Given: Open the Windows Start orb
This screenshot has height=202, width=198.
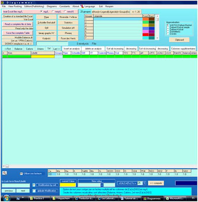Looking at the screenshot, I should [x=7, y=198].
